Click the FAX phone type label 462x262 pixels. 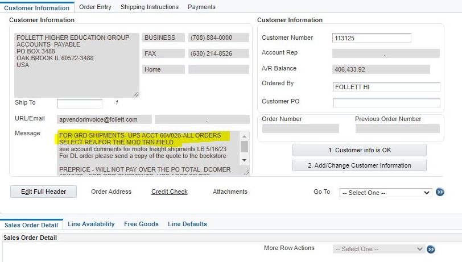(x=163, y=53)
